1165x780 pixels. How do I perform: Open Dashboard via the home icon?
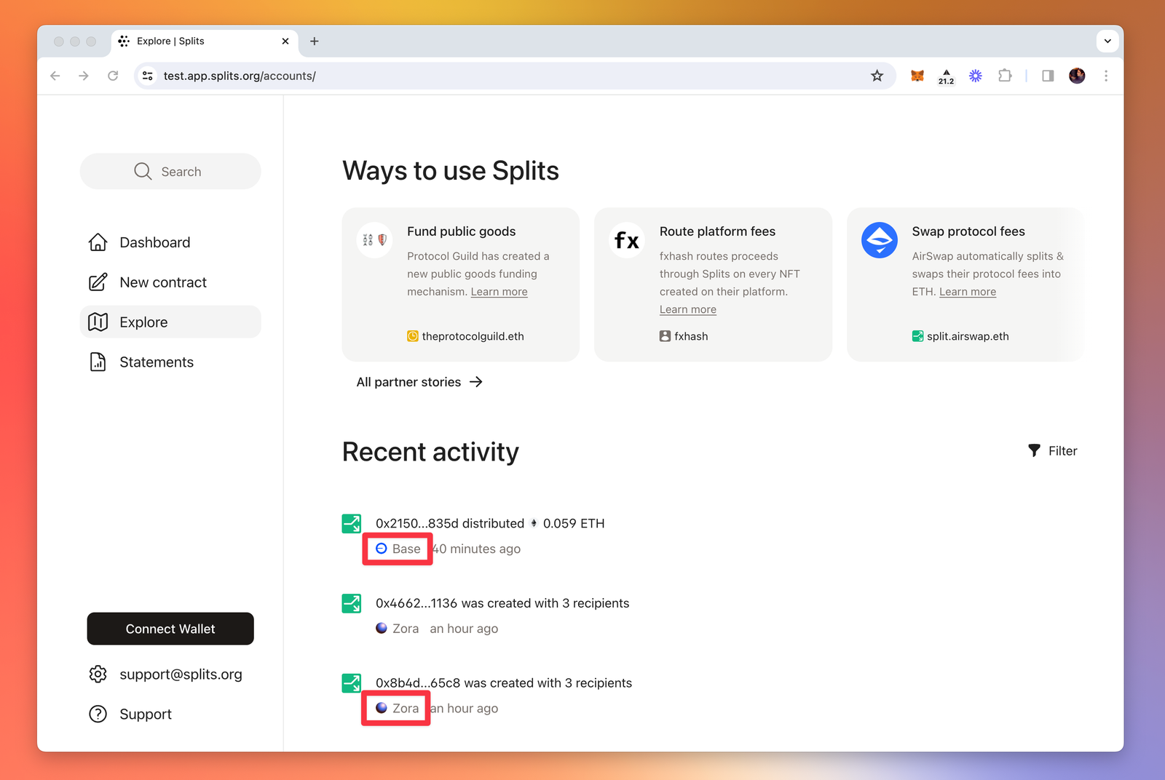[98, 242]
